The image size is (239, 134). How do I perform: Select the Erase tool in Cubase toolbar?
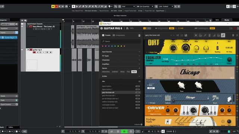pos(83,6)
